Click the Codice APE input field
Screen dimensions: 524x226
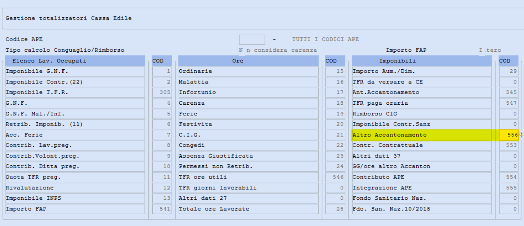252,39
